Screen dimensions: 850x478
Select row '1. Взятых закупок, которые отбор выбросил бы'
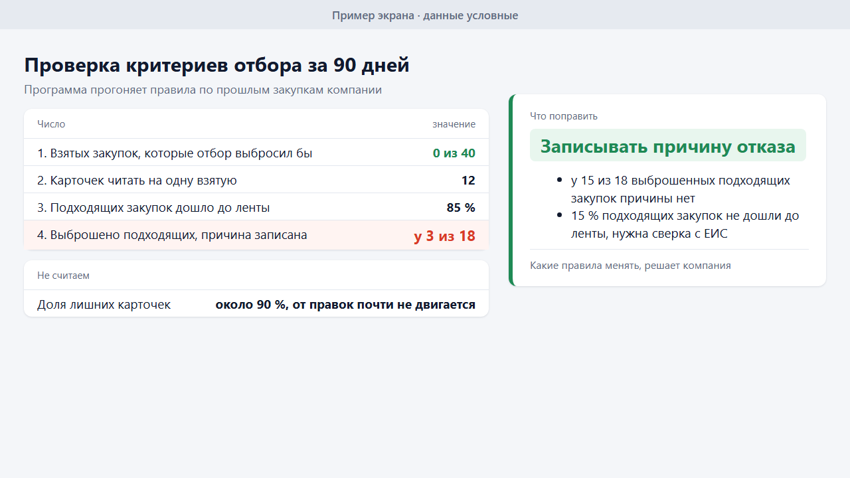tap(256, 153)
